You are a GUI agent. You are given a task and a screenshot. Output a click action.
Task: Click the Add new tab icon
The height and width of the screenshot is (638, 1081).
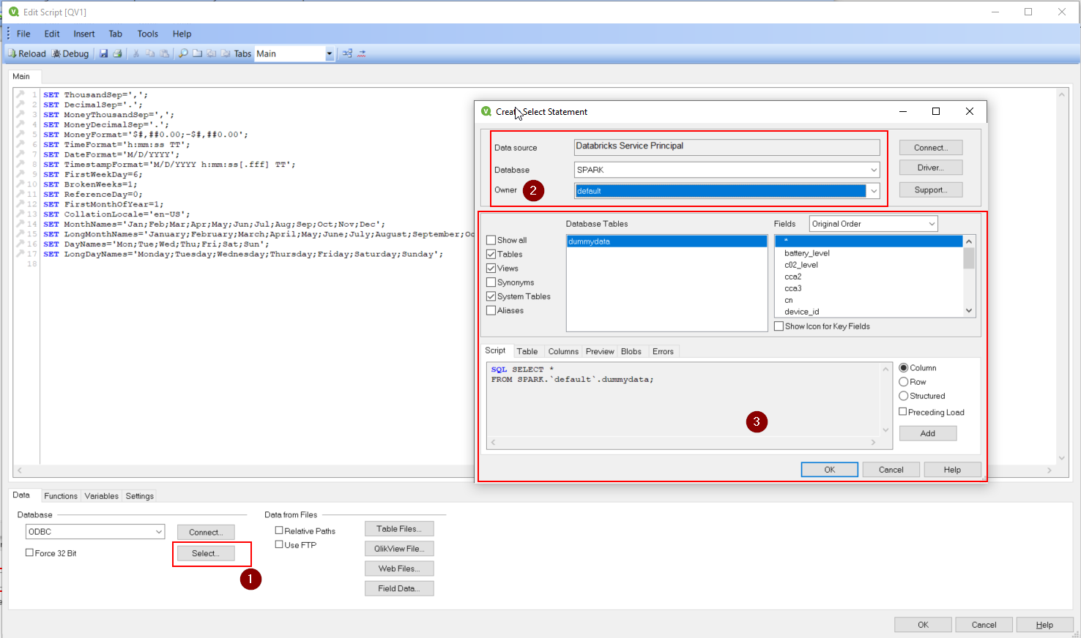click(x=198, y=53)
